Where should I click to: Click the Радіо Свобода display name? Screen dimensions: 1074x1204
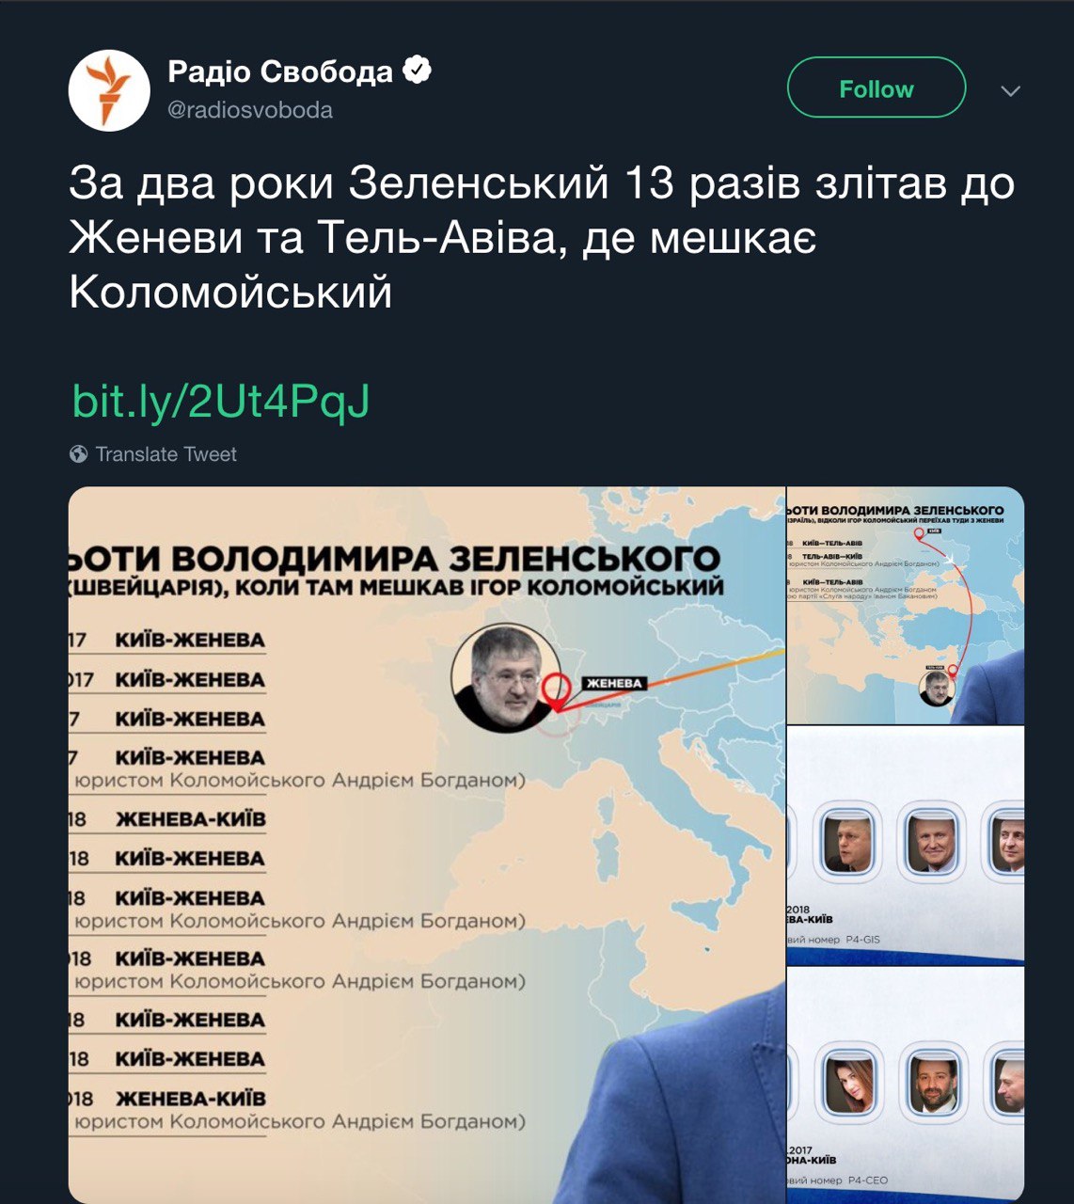pos(280,71)
